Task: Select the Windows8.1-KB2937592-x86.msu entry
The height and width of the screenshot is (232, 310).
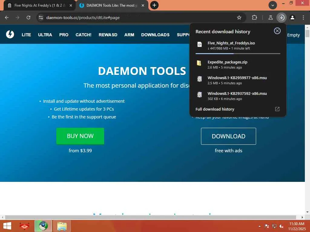Action: (238, 96)
